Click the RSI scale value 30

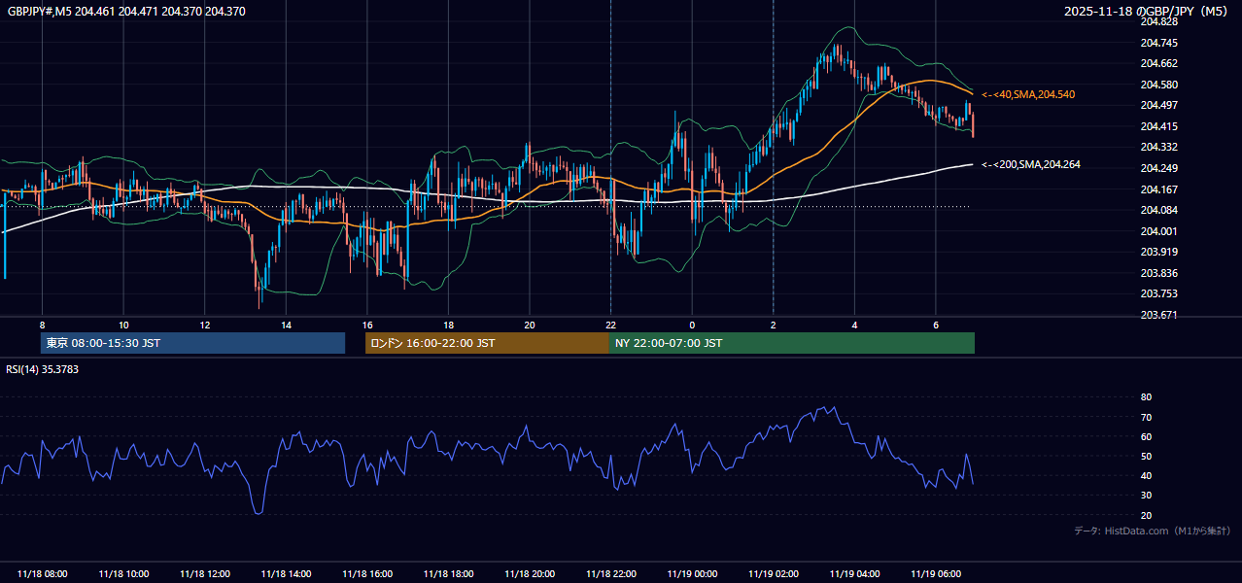click(x=1146, y=496)
